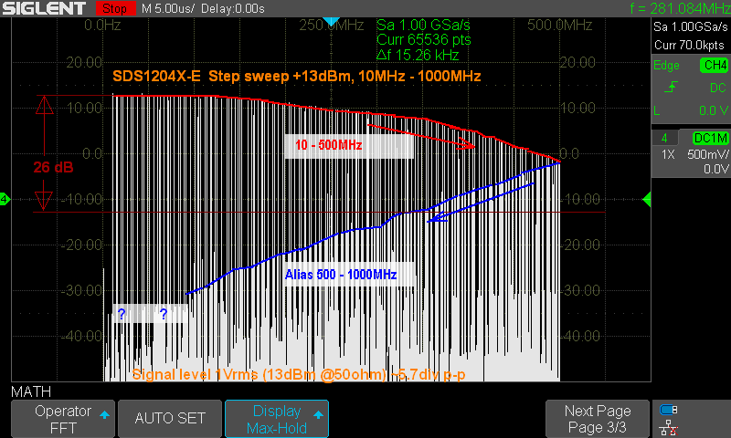Select the trigger level arrow on right

click(647, 200)
